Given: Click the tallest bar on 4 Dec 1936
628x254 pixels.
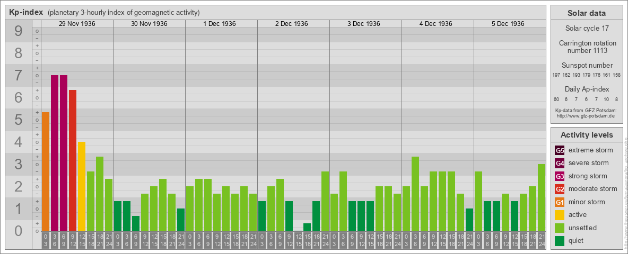Looking at the screenshot, I should 415,194.
